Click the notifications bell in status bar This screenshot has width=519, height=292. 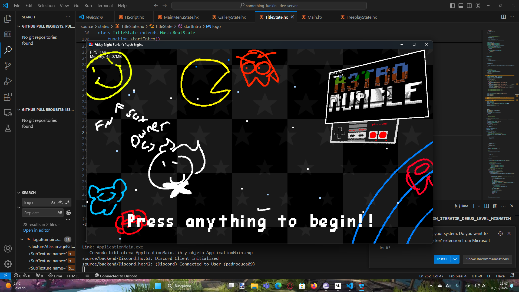point(512,276)
